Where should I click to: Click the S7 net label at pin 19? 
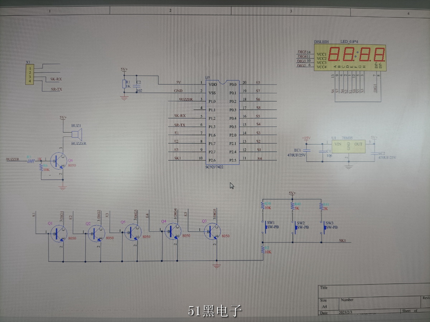point(258,91)
